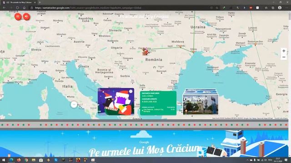Click the Italia label on the map
The width and height of the screenshot is (291, 163).
pyautogui.click(x=67, y=86)
